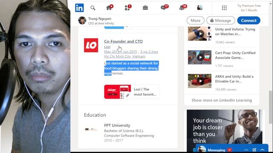Click the highlighted Lozi description text
273x153 pixels.
tap(131, 68)
